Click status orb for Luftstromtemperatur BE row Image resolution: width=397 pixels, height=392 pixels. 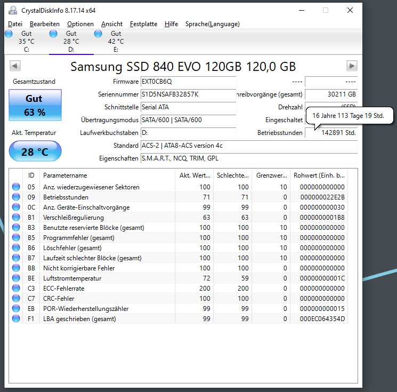coord(16,278)
